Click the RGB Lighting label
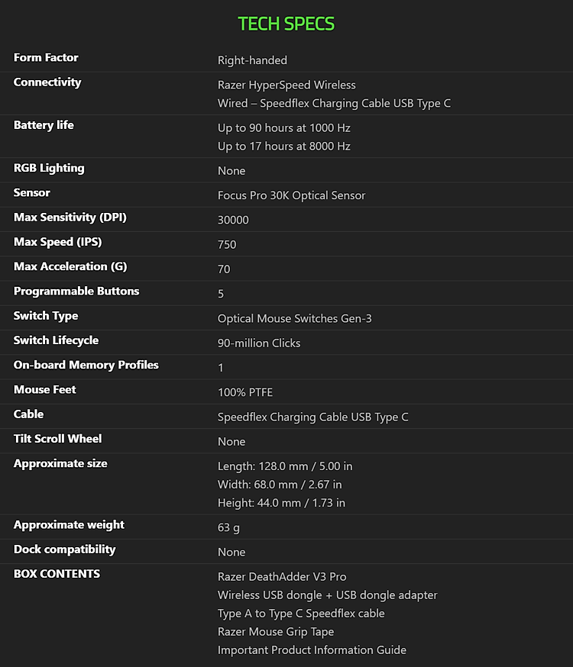Image resolution: width=573 pixels, height=667 pixels. pyautogui.click(x=49, y=168)
